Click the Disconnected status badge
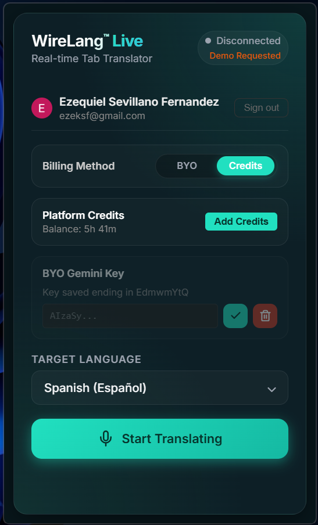 click(x=243, y=48)
